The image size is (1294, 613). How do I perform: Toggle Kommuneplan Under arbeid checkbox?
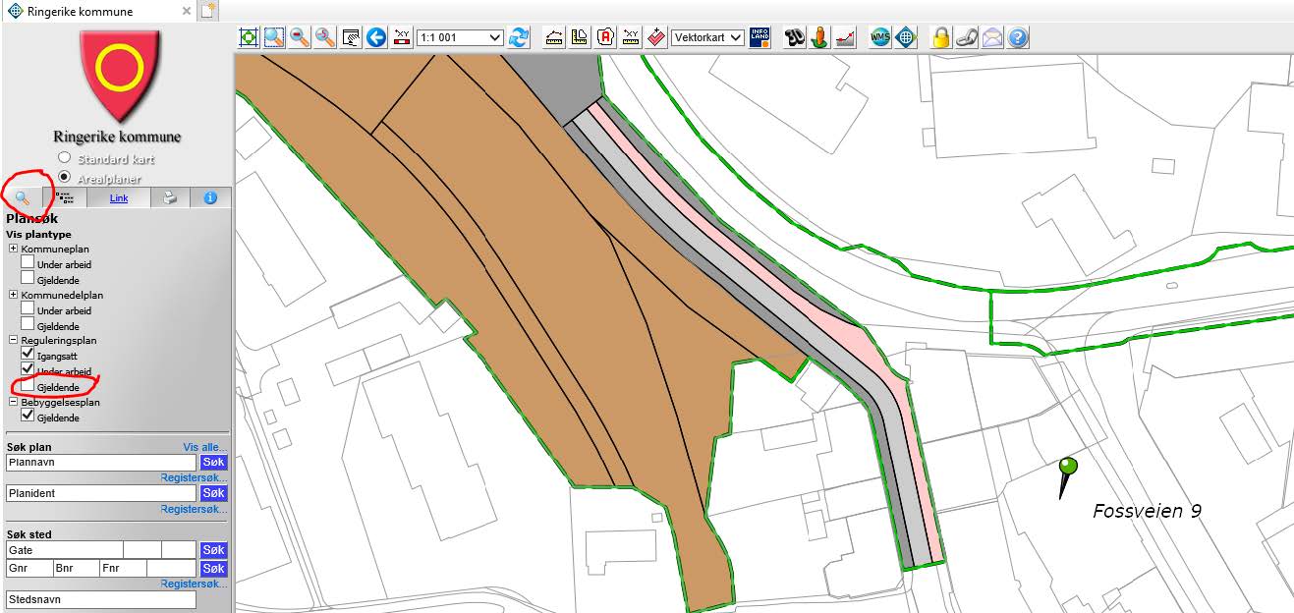click(28, 263)
